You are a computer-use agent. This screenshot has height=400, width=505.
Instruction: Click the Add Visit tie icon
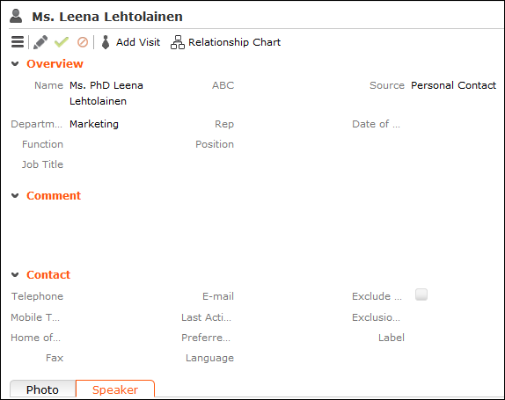tap(106, 42)
